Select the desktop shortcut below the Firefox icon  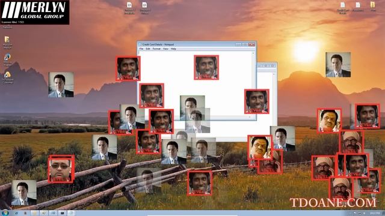[7, 77]
